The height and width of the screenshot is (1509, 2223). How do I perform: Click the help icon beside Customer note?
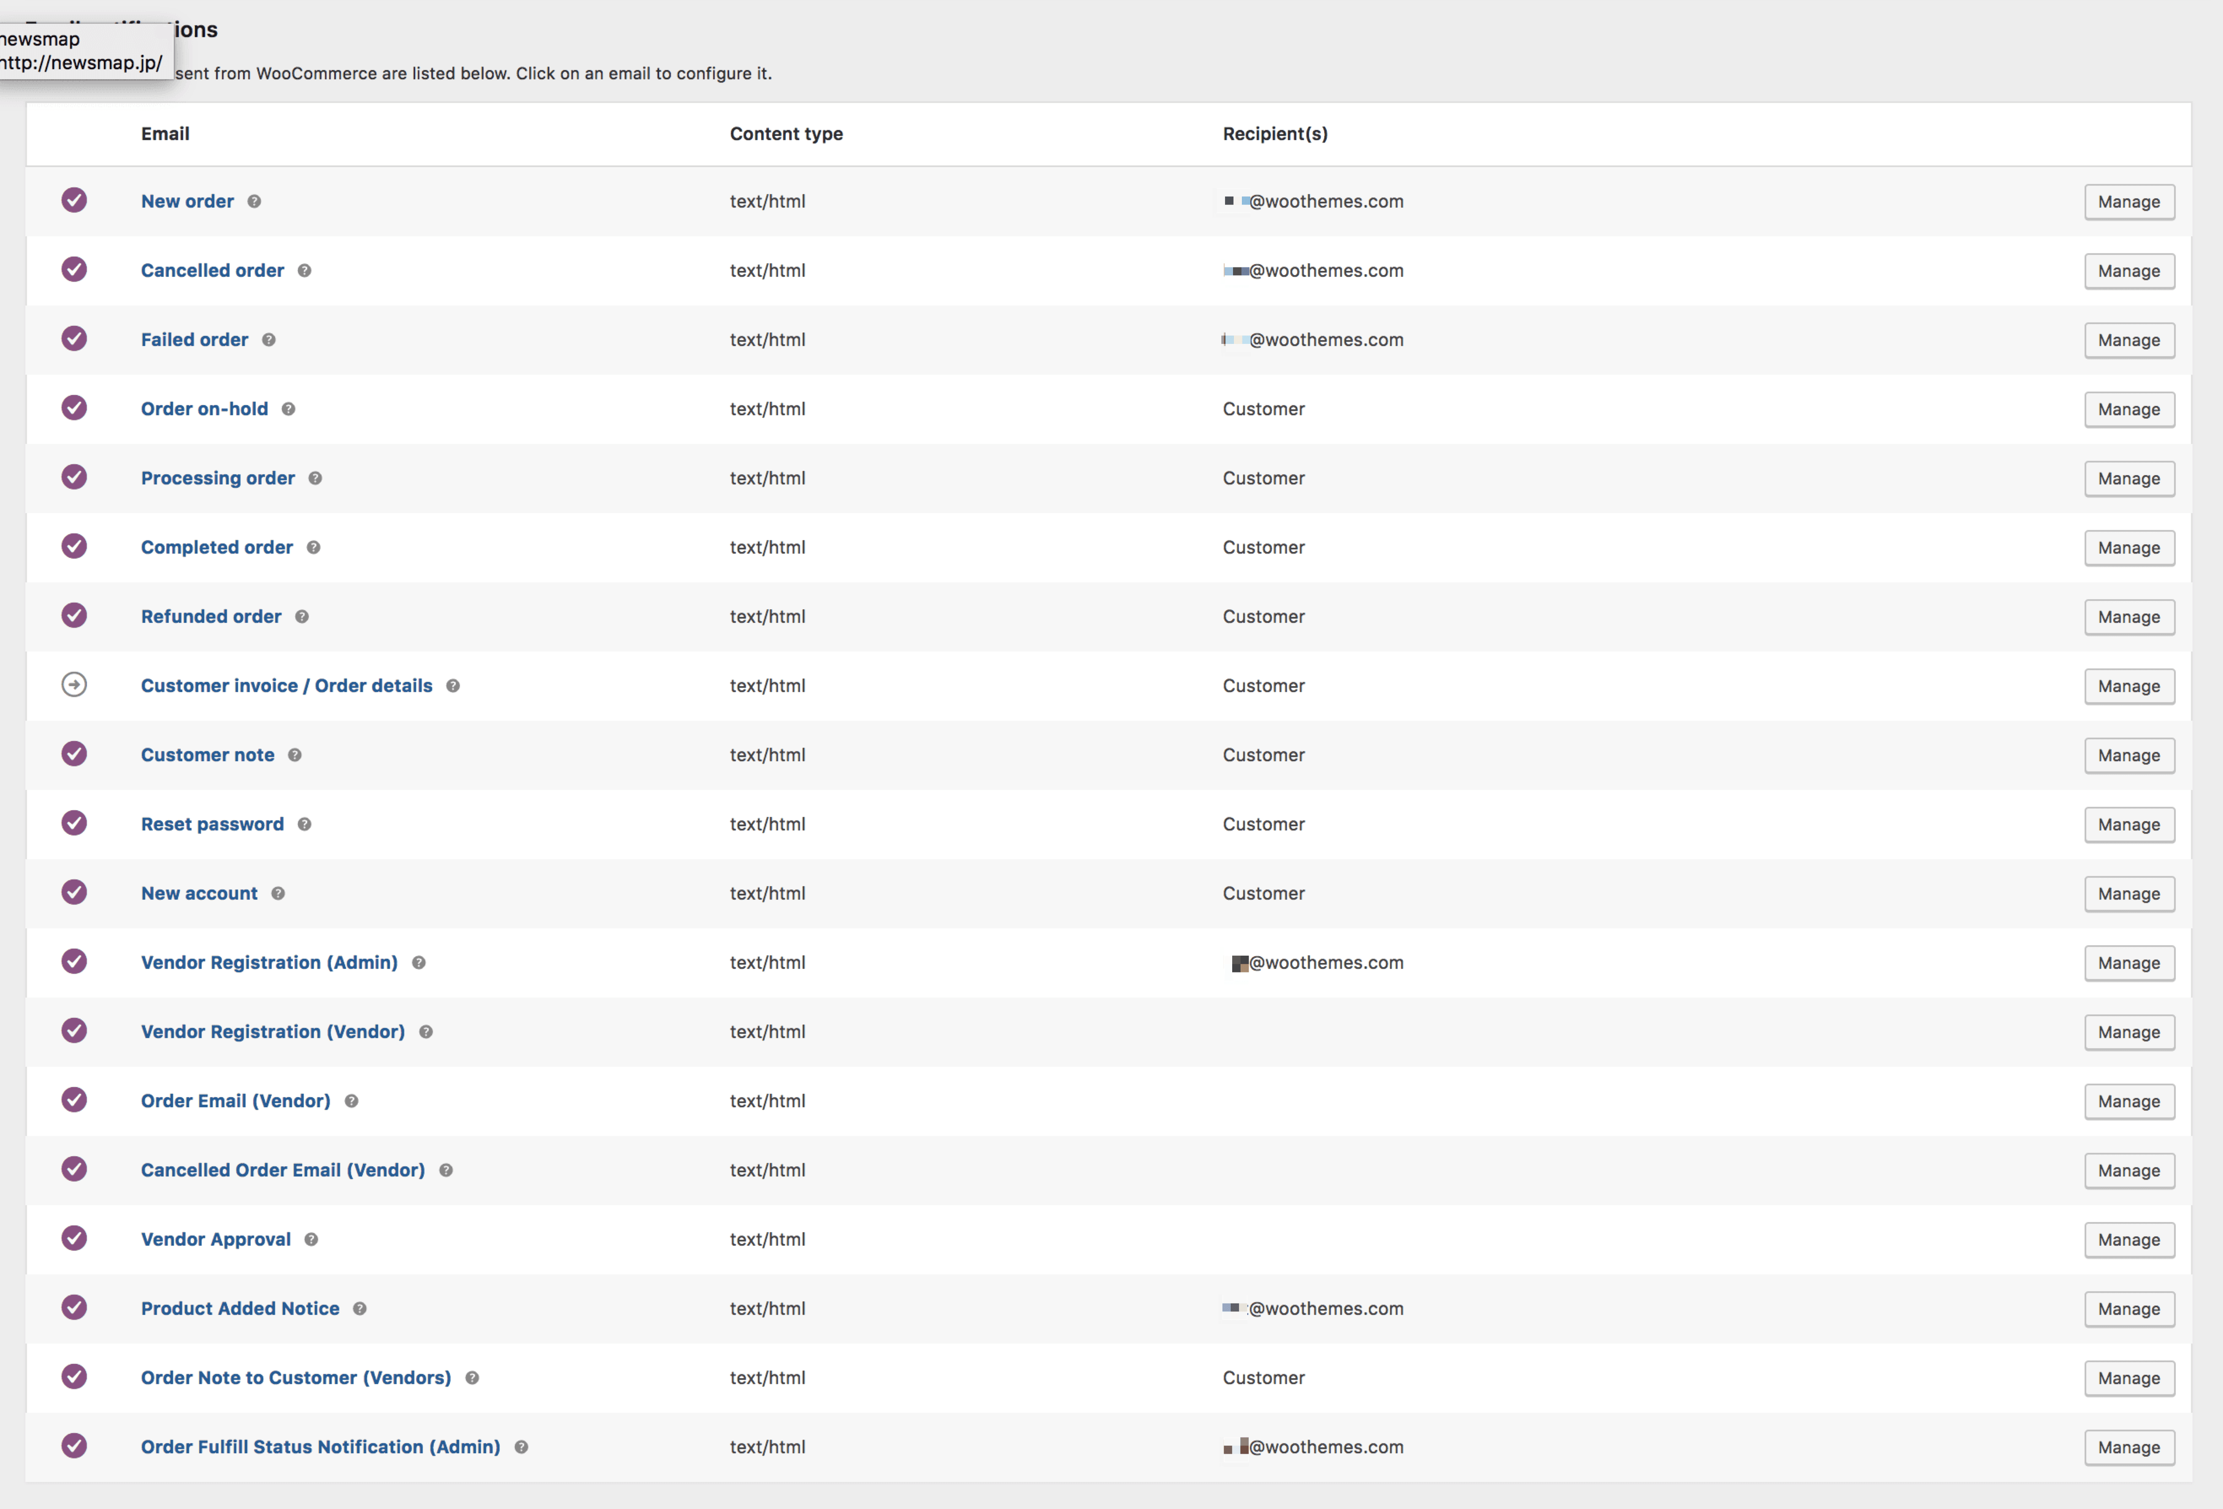click(295, 755)
